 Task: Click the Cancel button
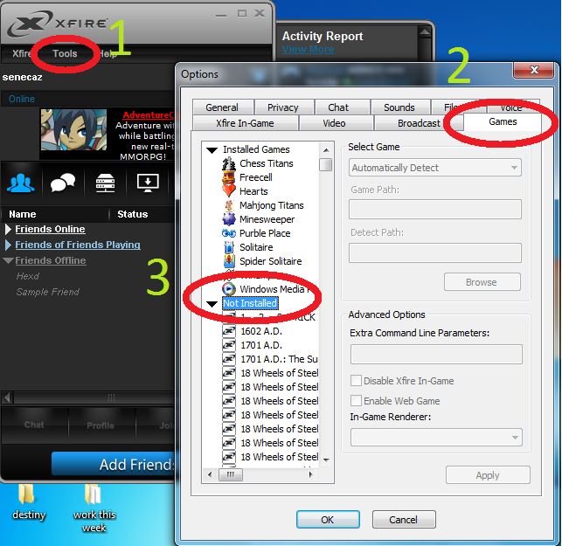click(x=404, y=520)
